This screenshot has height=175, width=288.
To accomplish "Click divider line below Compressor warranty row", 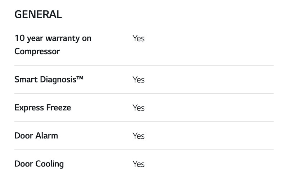I will click(x=144, y=65).
